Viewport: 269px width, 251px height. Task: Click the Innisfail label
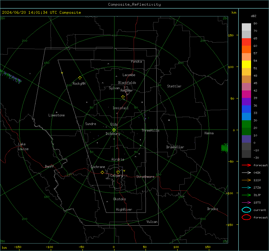(x=120, y=108)
